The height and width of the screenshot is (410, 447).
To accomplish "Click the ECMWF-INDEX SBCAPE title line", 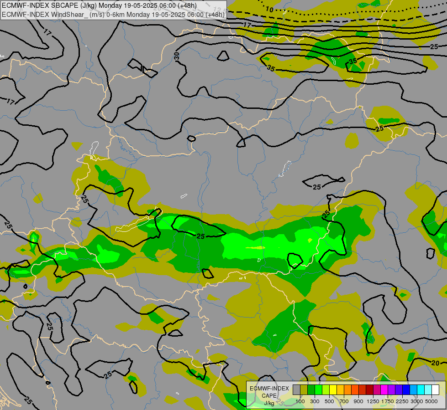I will (99, 5).
